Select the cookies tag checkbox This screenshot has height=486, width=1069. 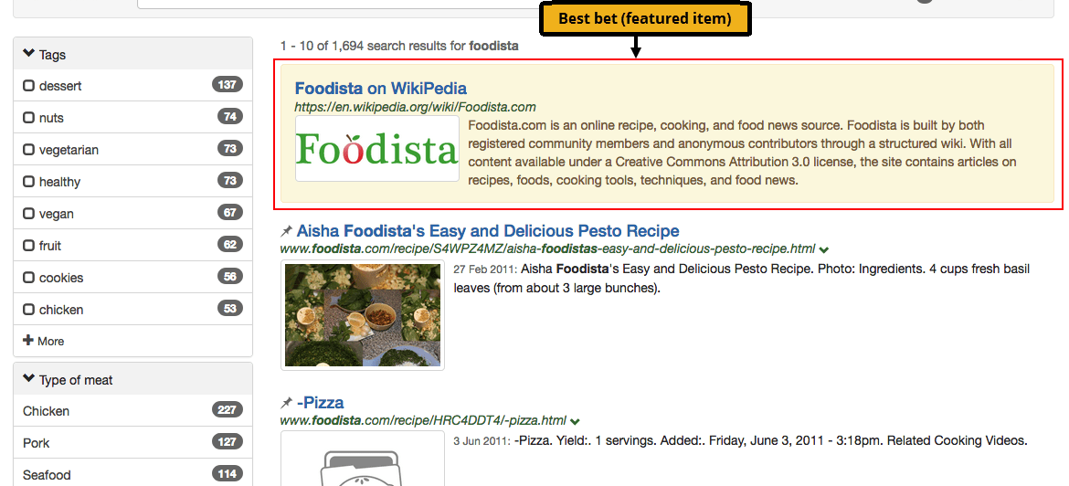coord(29,278)
